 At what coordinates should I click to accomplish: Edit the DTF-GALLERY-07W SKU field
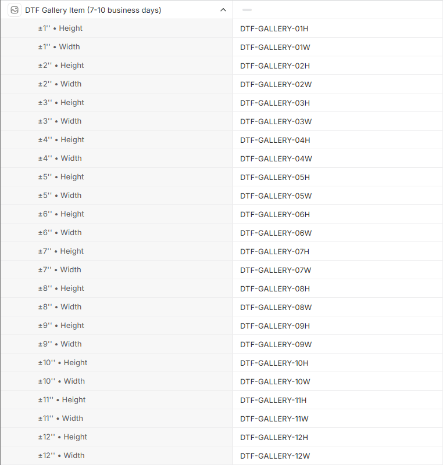(276, 270)
